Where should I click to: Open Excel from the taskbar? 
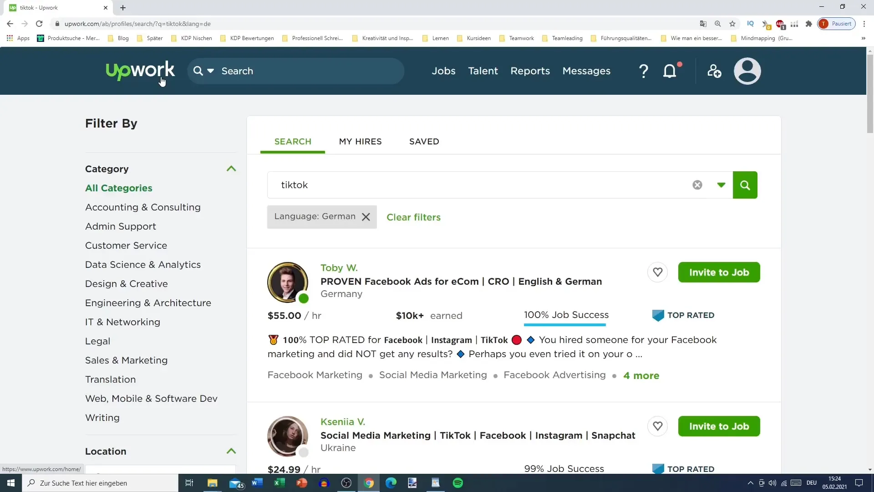tap(279, 483)
